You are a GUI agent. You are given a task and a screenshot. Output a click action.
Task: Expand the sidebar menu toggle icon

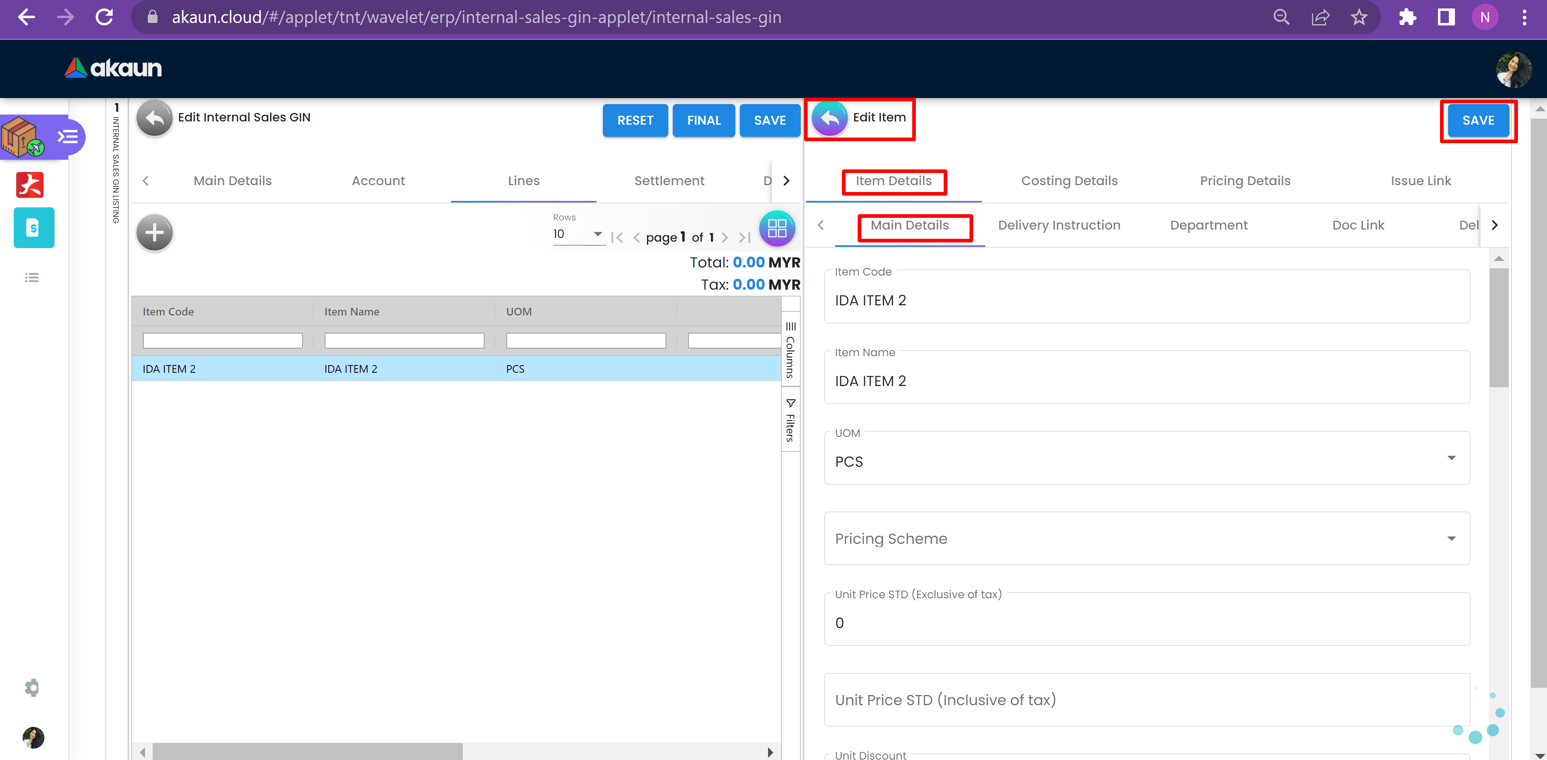tap(68, 138)
